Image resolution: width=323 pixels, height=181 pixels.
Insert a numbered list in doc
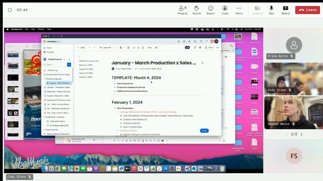138,48
